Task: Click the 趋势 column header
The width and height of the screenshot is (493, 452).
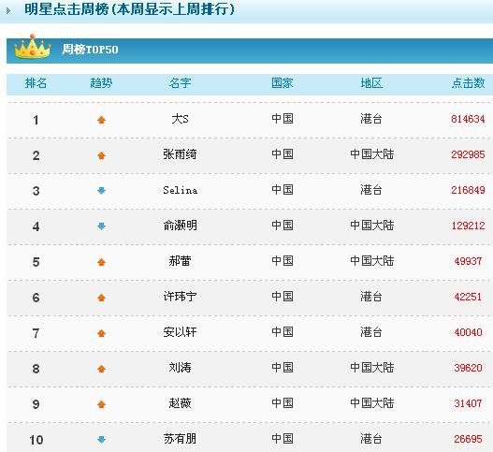Action: [101, 83]
